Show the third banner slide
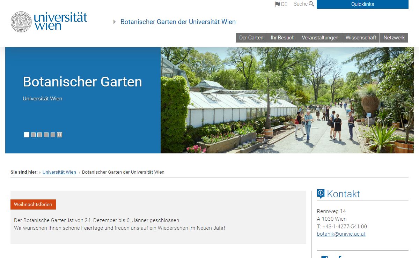Image resolution: width=419 pixels, height=258 pixels. point(40,135)
